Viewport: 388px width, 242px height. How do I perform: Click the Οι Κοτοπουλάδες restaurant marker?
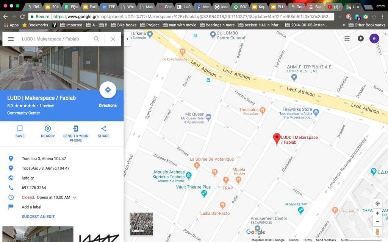[x=182, y=52]
